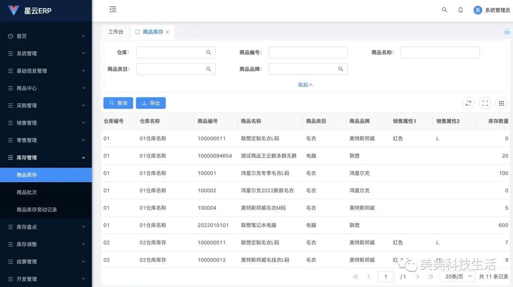Click the refresh icon above the inventory table

(x=468, y=103)
